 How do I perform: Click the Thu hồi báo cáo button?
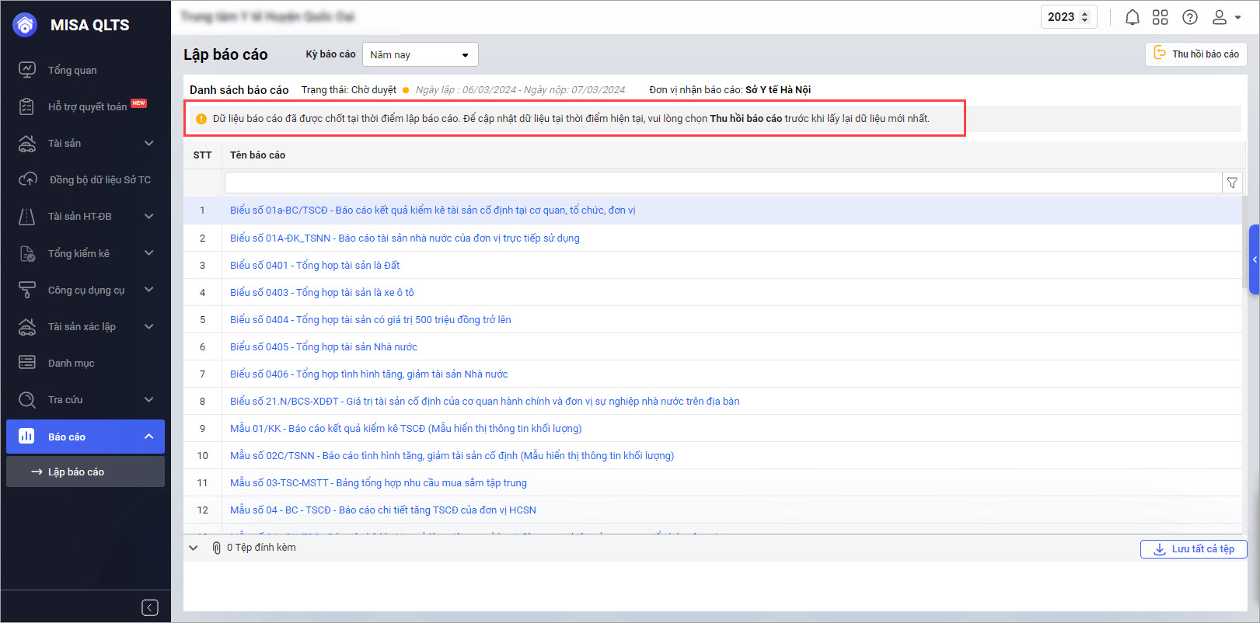[1196, 54]
